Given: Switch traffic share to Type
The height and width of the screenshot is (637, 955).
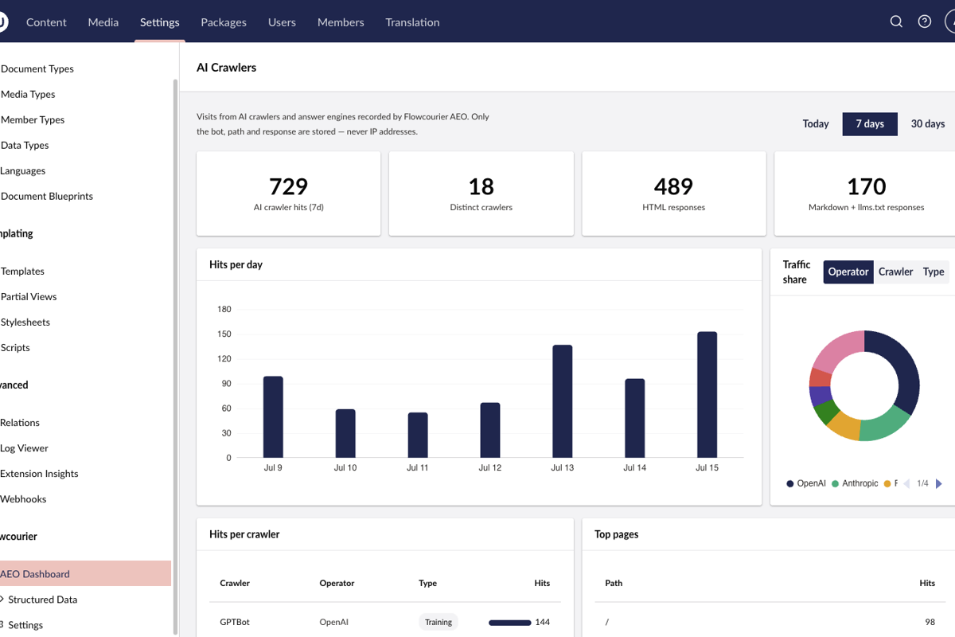Looking at the screenshot, I should pyautogui.click(x=934, y=272).
